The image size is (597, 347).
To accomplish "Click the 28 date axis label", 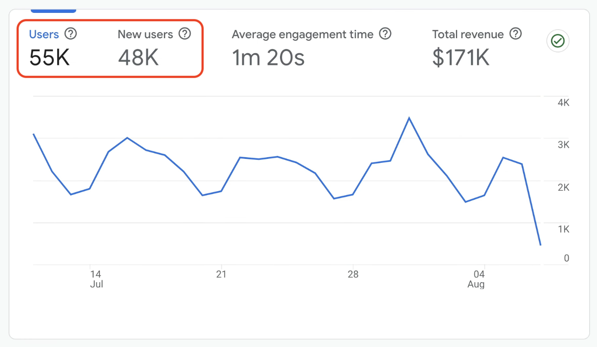I will click(353, 274).
